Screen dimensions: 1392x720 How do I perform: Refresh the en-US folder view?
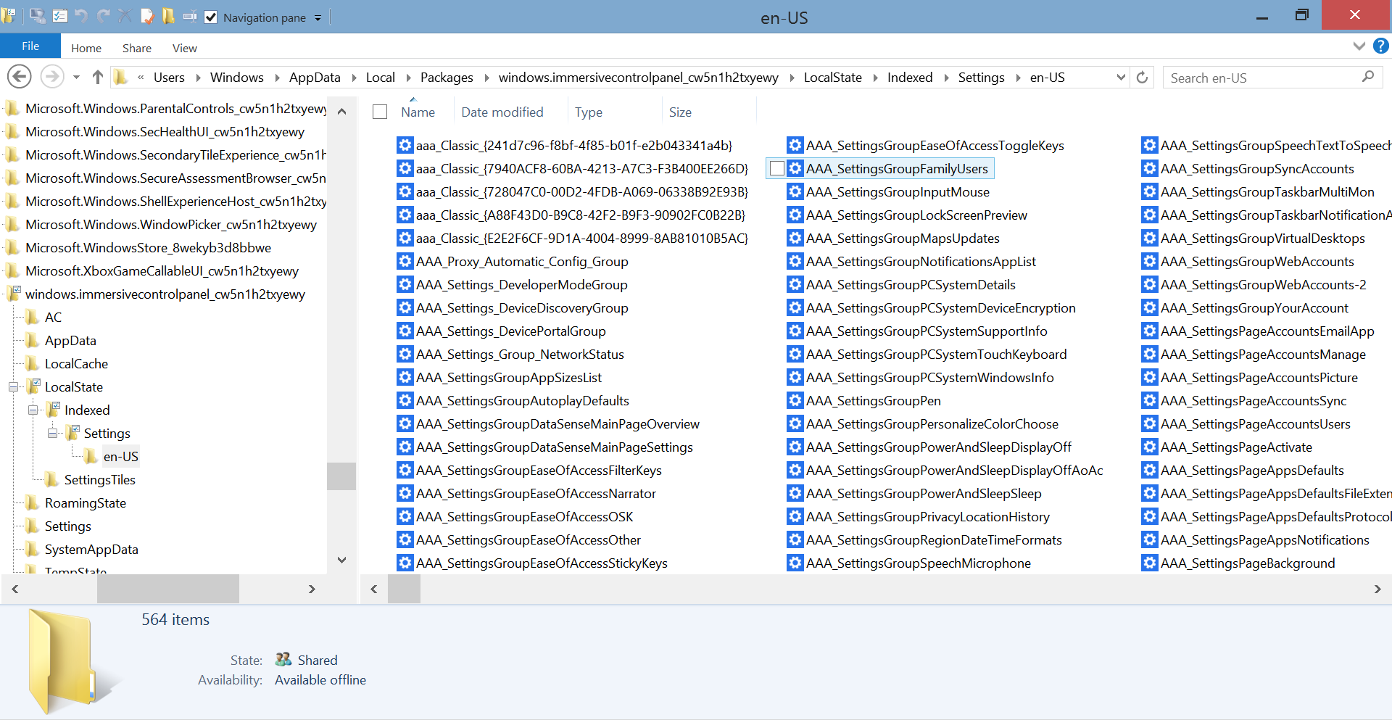[x=1142, y=77]
